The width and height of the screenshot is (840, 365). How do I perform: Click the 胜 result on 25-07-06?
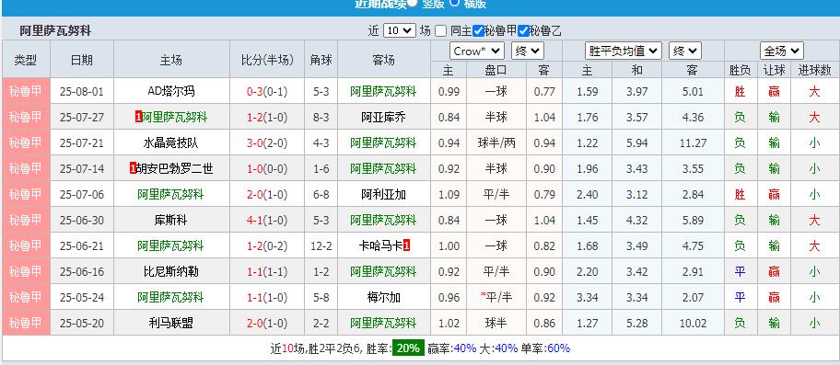[740, 194]
